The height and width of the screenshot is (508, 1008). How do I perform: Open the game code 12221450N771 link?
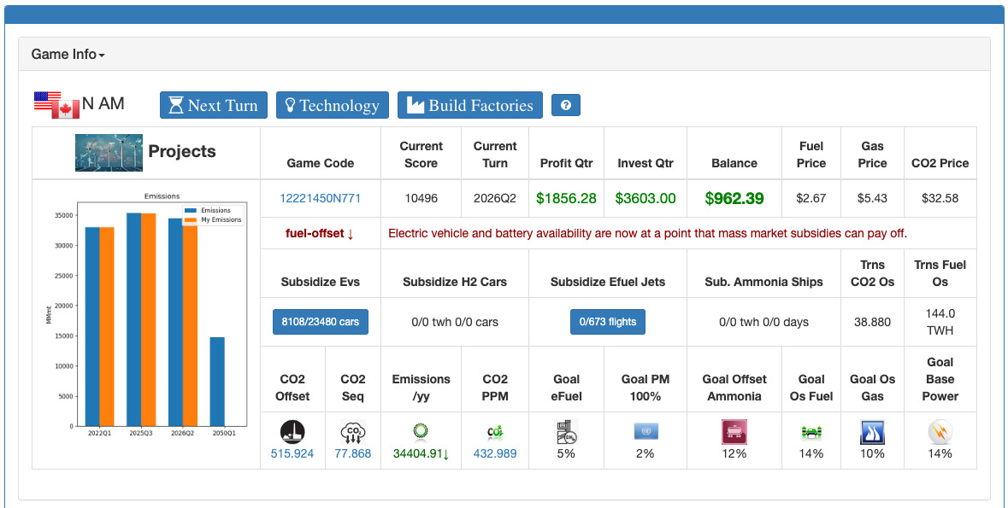click(x=320, y=198)
